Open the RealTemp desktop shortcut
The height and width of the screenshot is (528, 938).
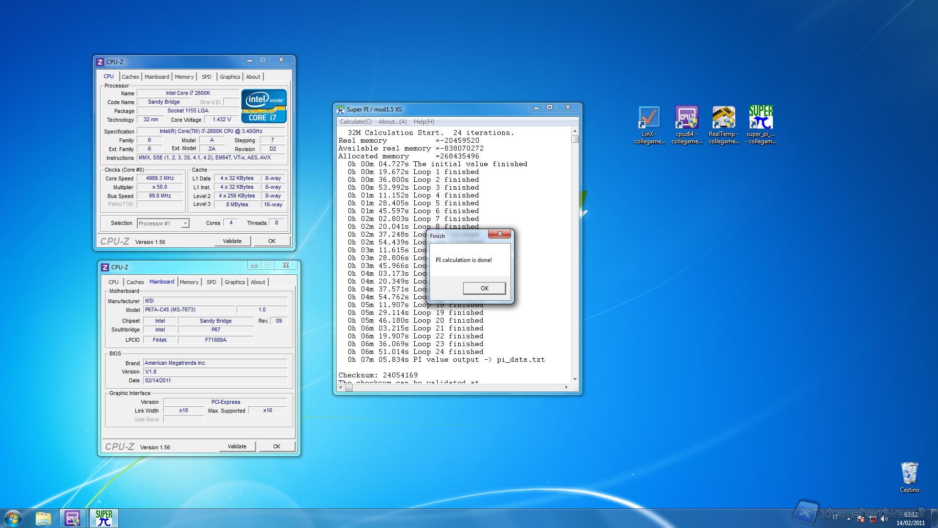(x=724, y=118)
